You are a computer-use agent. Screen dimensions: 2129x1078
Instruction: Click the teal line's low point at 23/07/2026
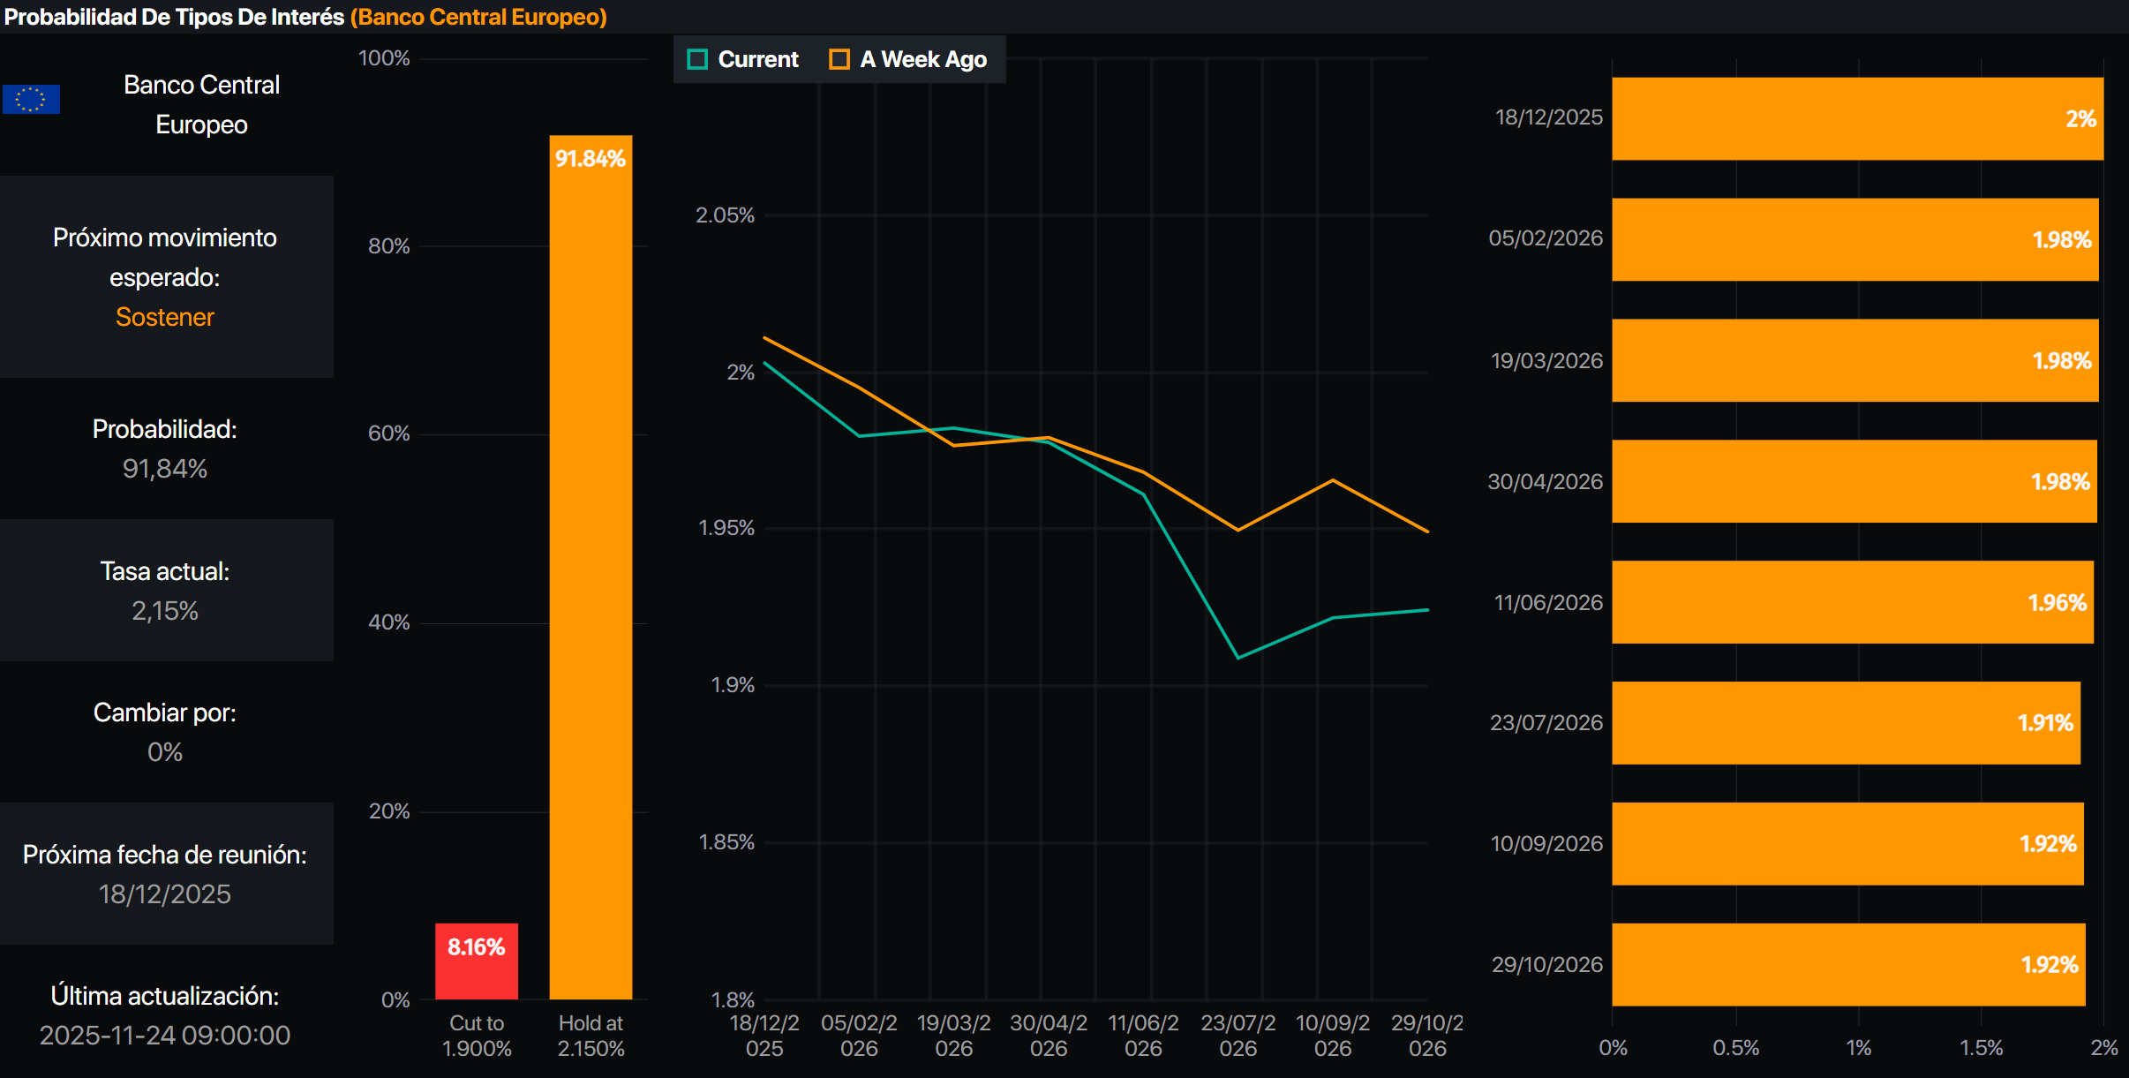click(x=1238, y=658)
